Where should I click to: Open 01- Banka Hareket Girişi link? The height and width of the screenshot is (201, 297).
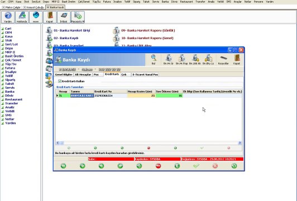point(72,30)
